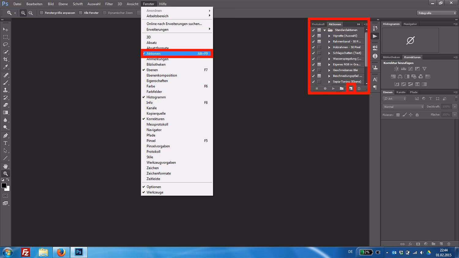Collapse the Standardaktionen action set
This screenshot has width=459, height=258.
[324, 30]
